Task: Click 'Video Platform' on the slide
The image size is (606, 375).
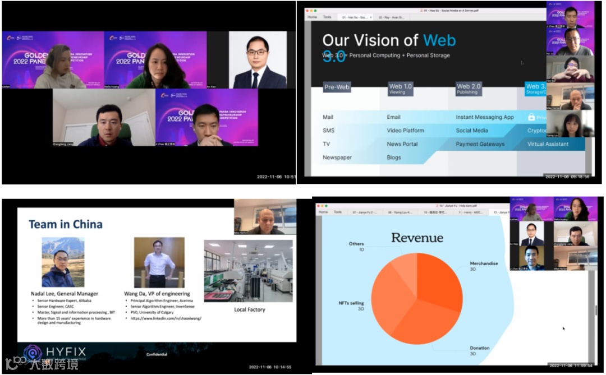Action: coord(406,131)
